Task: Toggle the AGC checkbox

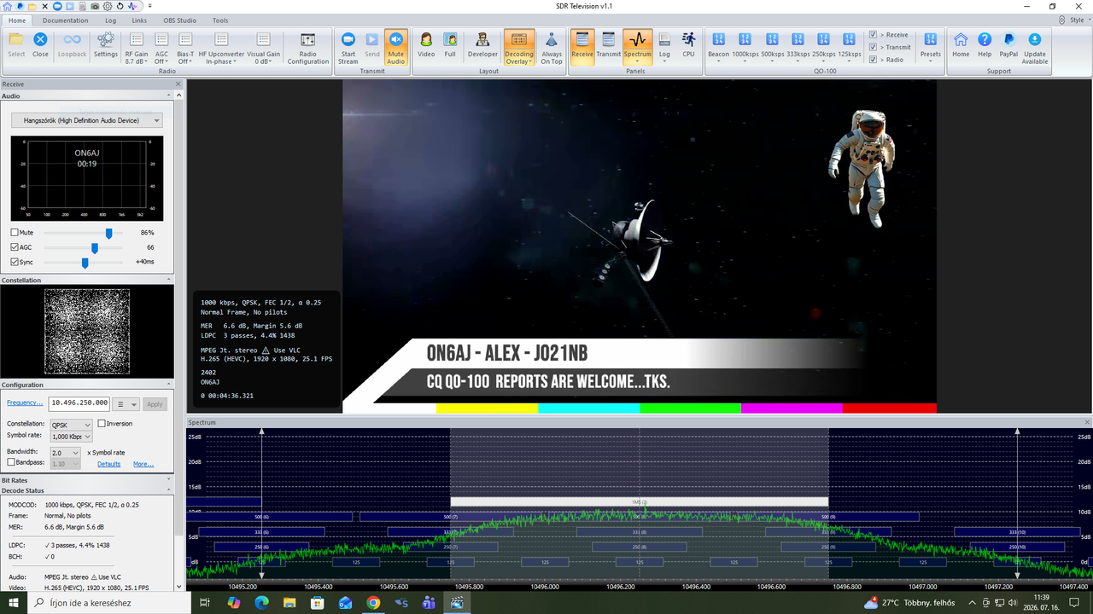Action: pos(15,247)
